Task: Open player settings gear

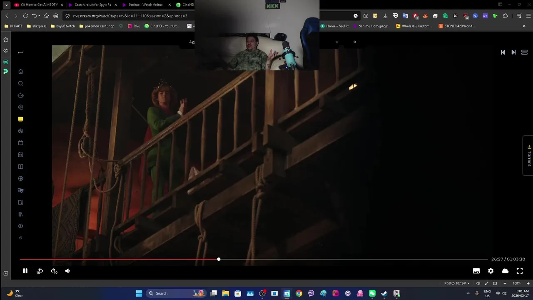Action: (x=491, y=271)
